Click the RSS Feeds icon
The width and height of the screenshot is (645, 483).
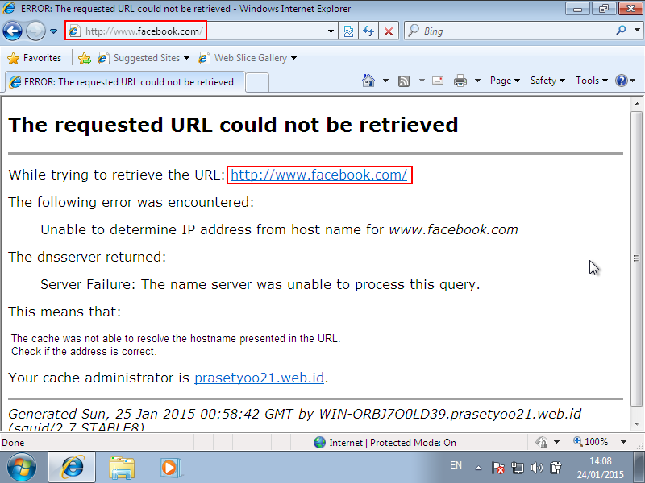404,81
